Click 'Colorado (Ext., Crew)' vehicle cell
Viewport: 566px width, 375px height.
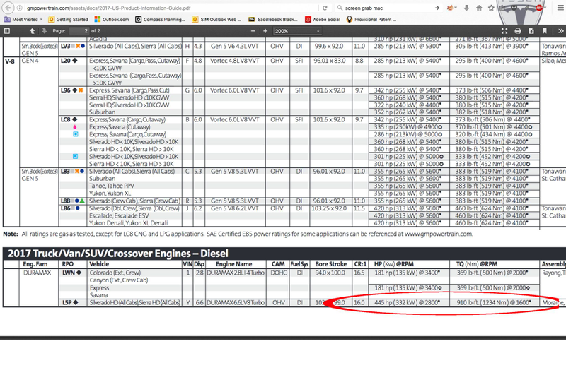coord(115,273)
